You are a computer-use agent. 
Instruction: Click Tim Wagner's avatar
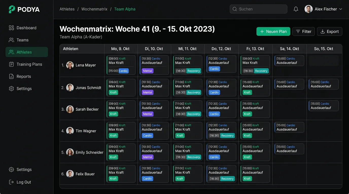(70, 131)
